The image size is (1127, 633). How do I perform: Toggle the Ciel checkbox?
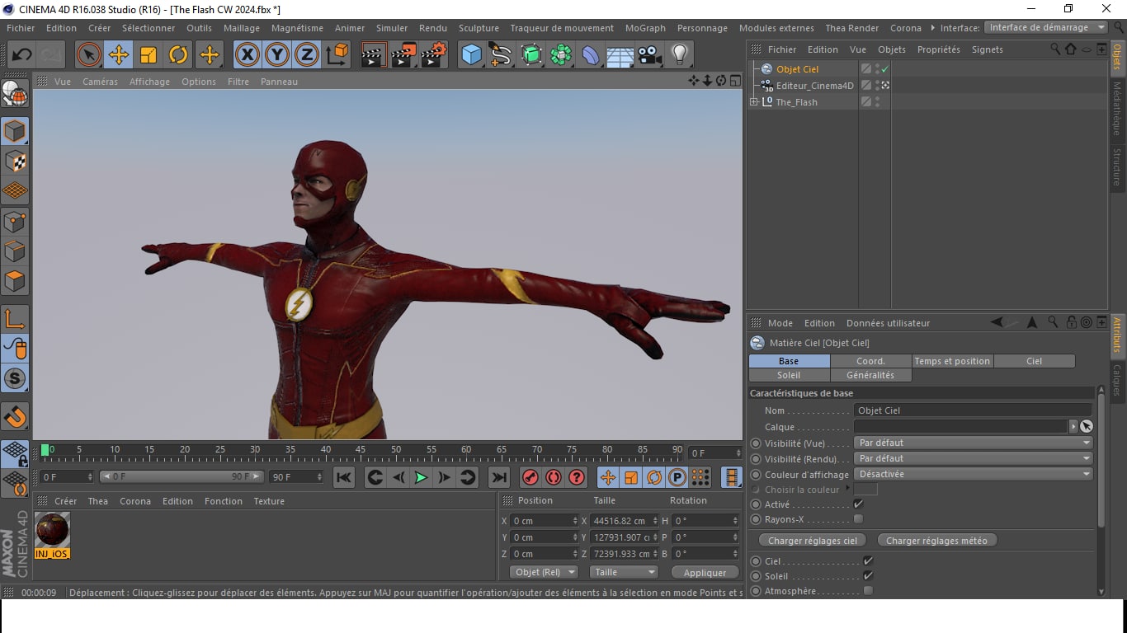(x=868, y=561)
